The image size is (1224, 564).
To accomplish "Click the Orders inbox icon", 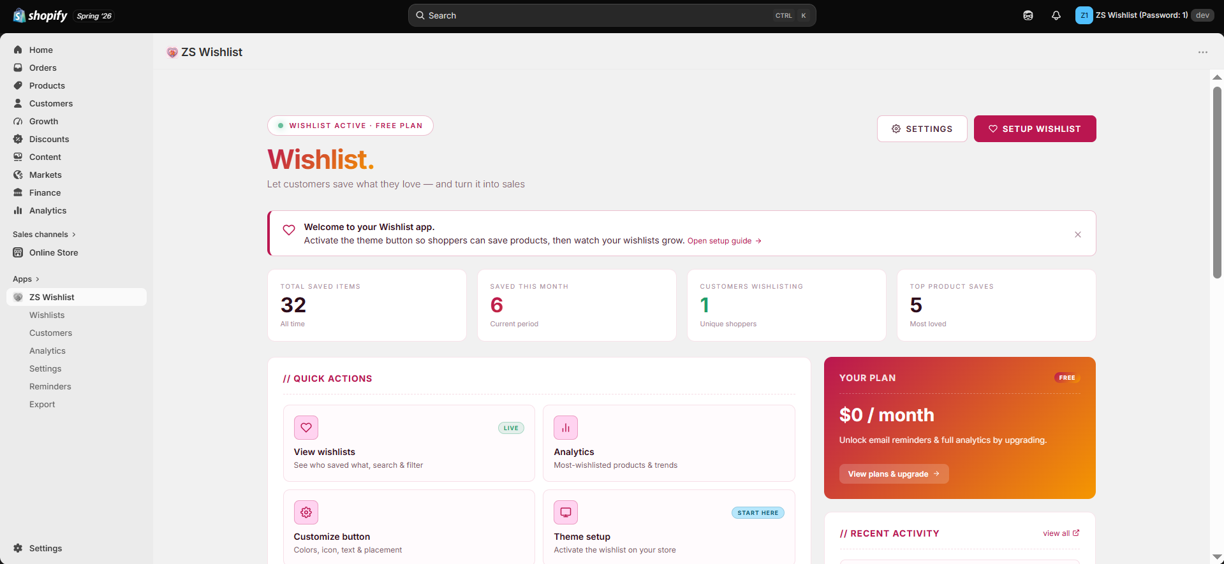I will pos(18,68).
